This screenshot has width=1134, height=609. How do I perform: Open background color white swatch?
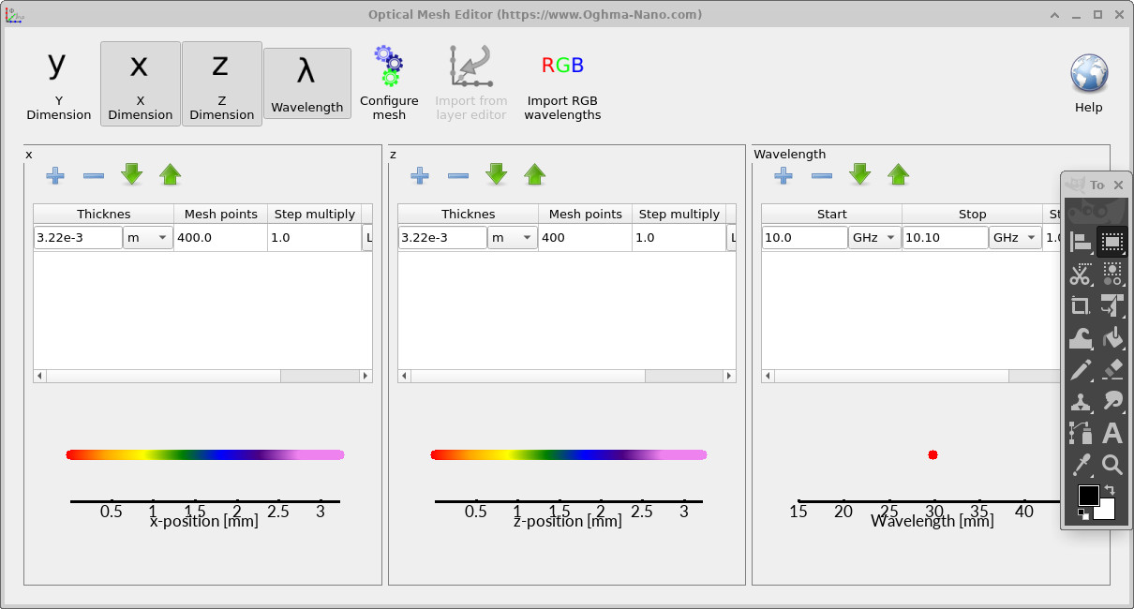[x=1107, y=512]
